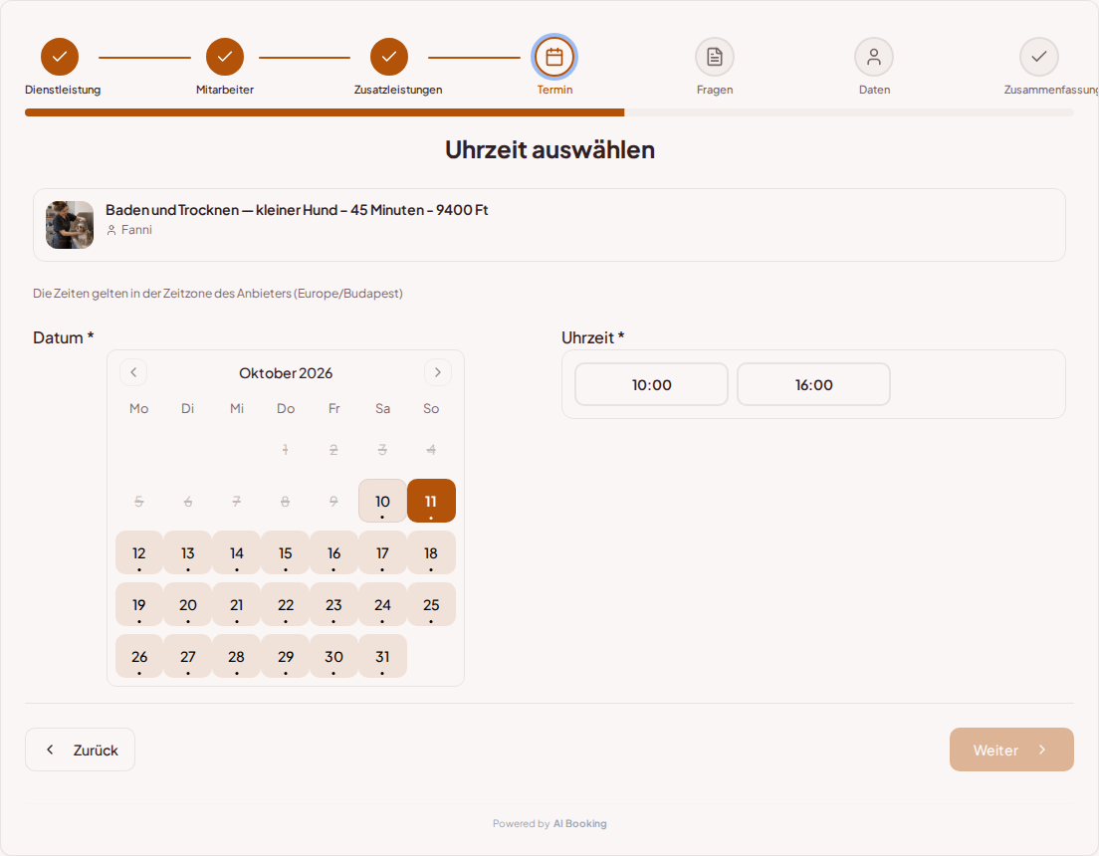Click the Dienstleistung step checkmark icon
The image size is (1099, 856).
click(x=60, y=57)
